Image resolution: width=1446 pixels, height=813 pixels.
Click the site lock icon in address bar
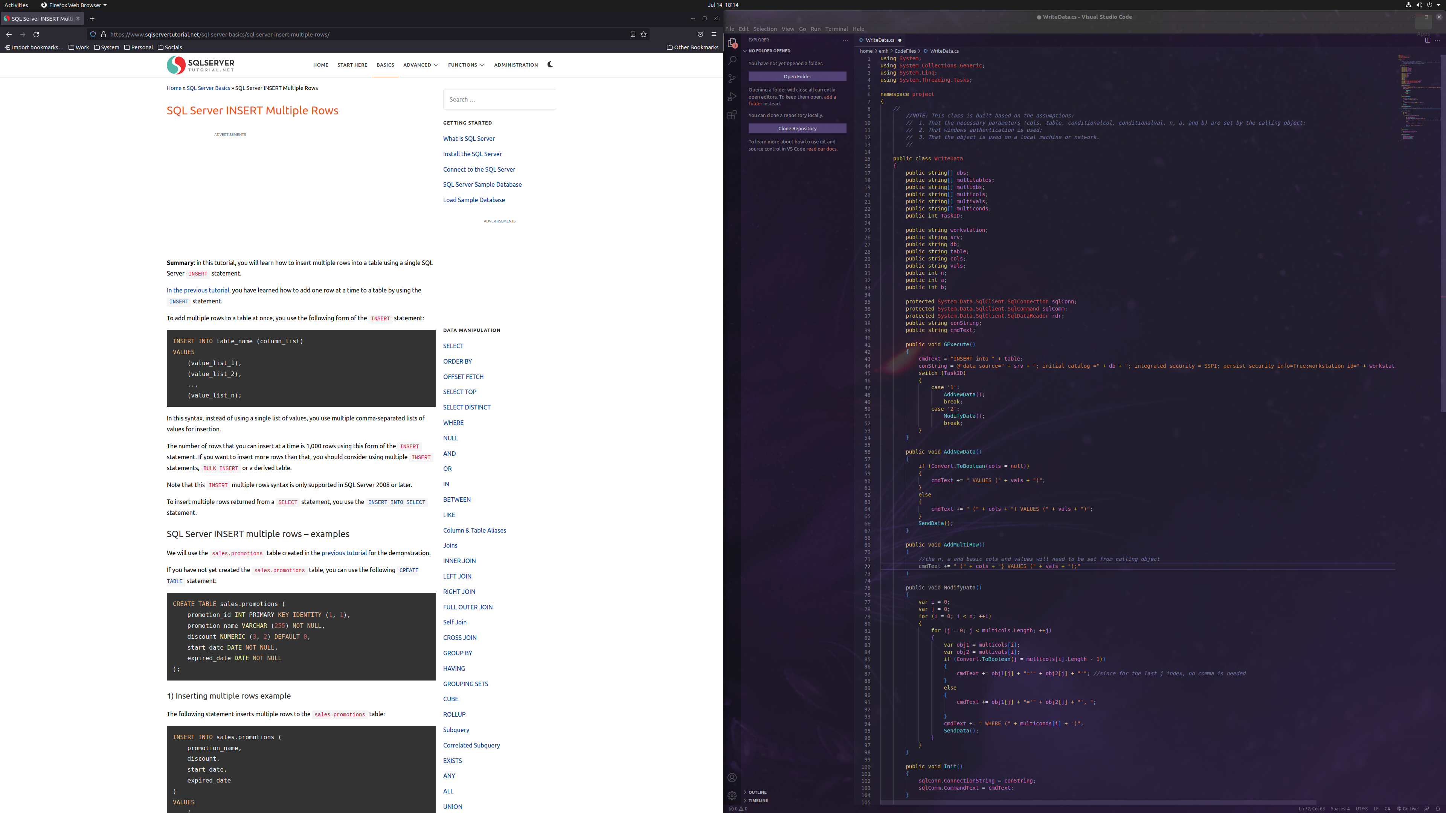(x=103, y=34)
